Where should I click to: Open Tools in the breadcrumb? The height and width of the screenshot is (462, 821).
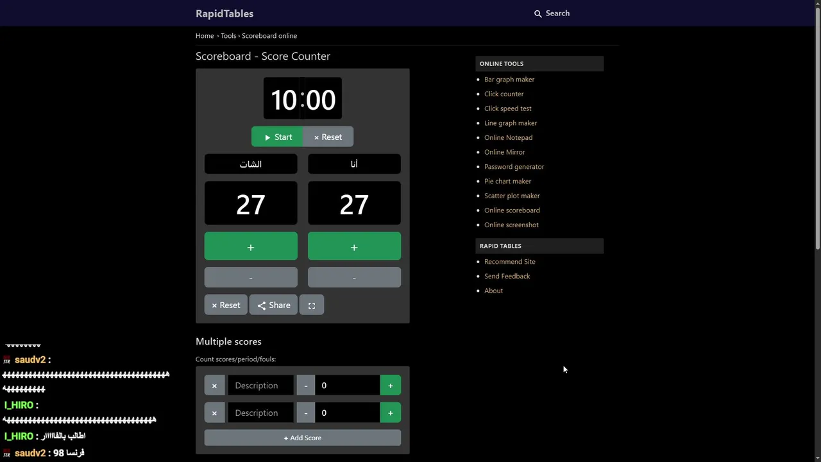coord(228,36)
